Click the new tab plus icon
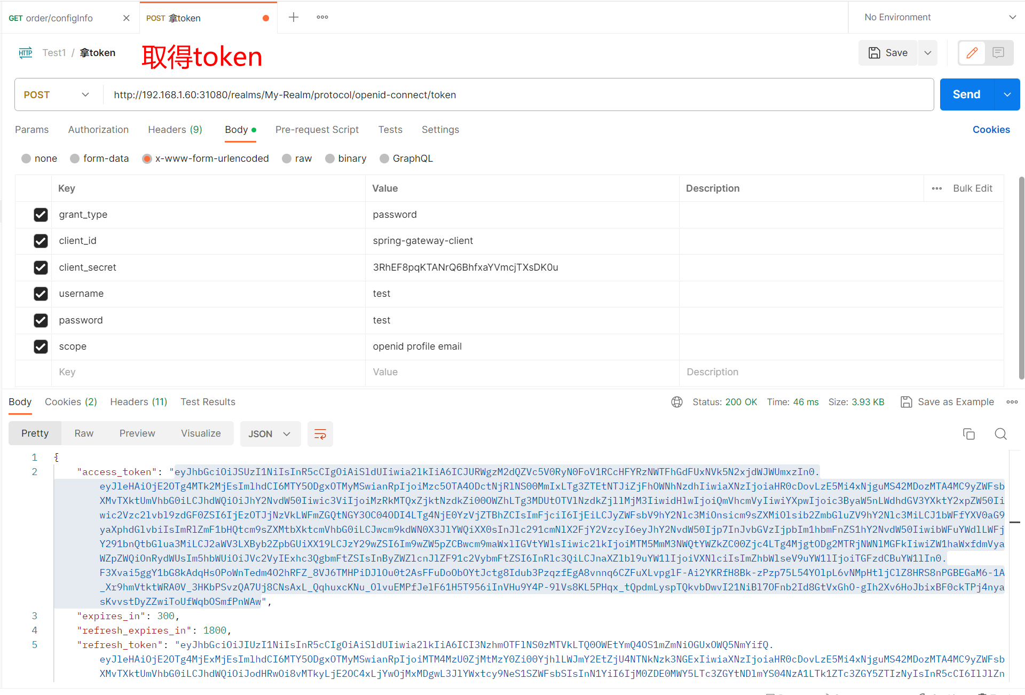 (x=294, y=18)
